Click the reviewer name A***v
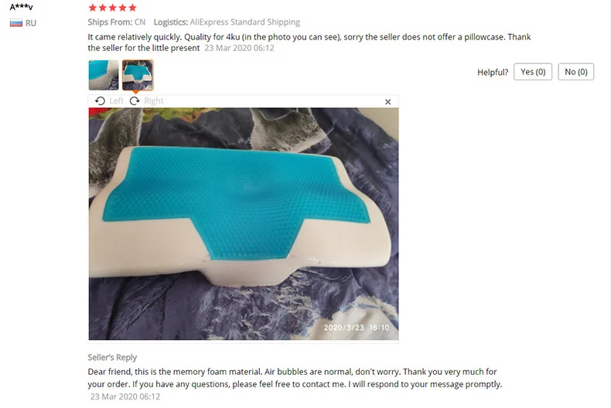 (22, 7)
